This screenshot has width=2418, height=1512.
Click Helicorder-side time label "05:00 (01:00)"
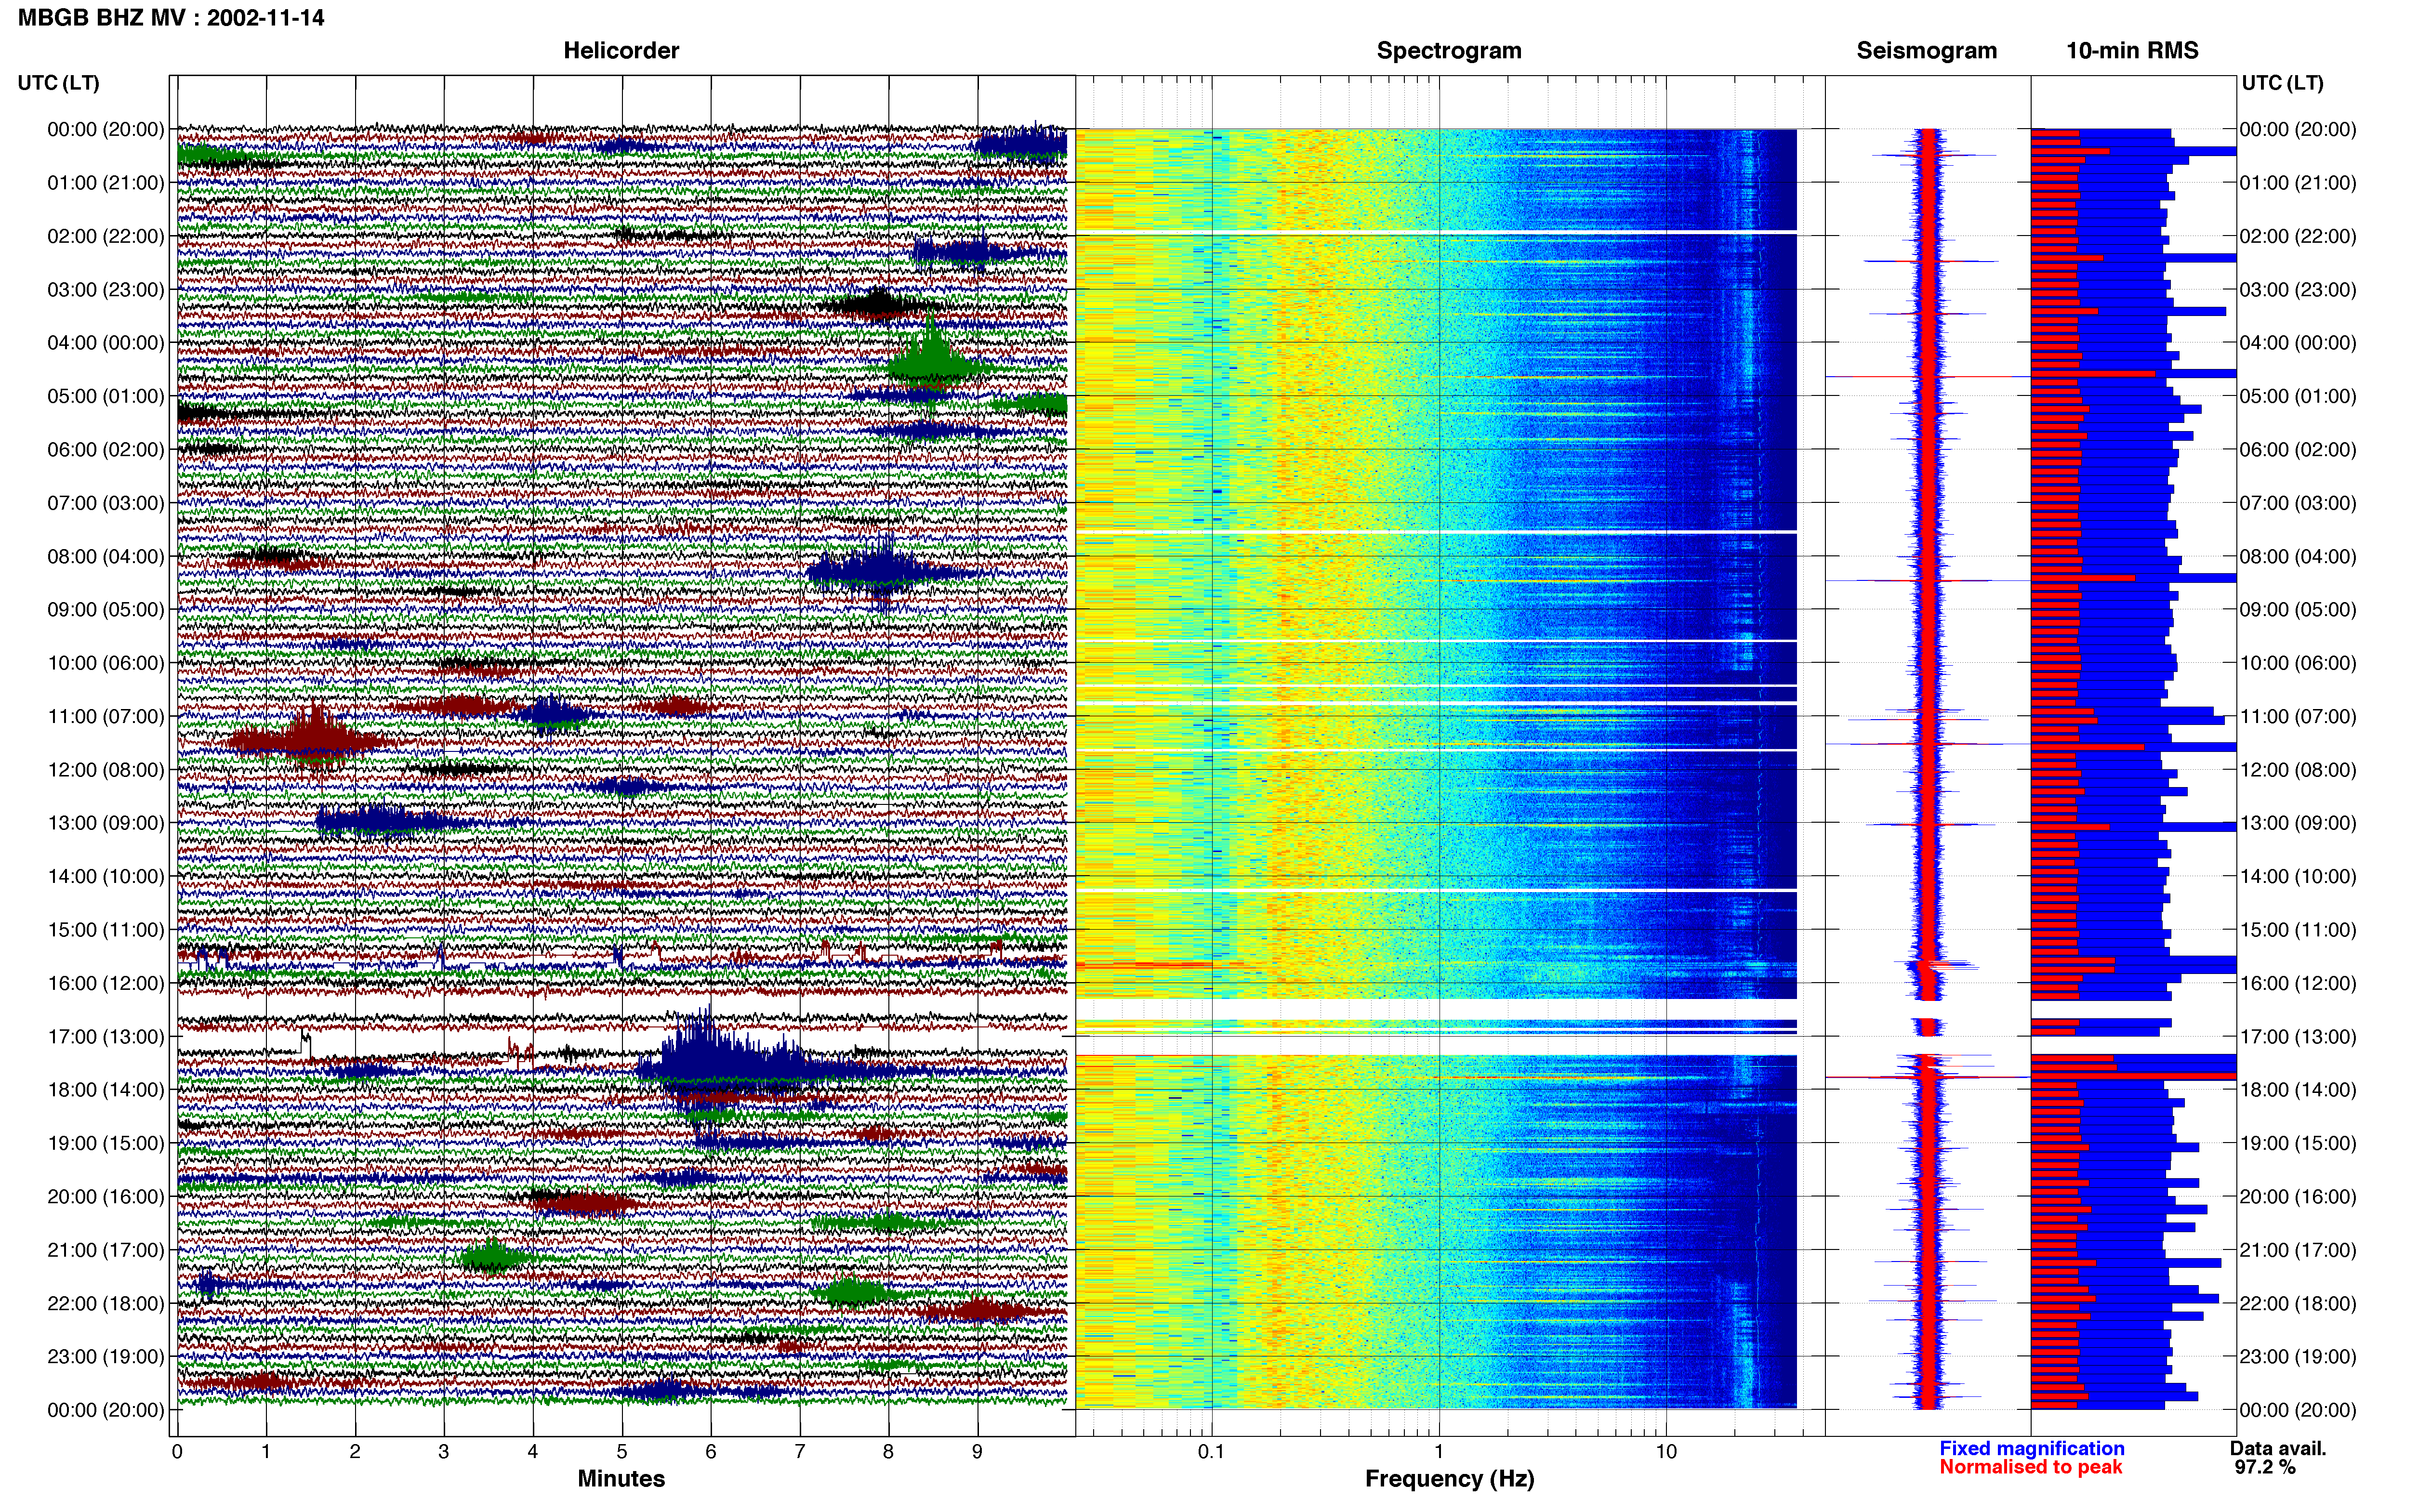[x=106, y=396]
